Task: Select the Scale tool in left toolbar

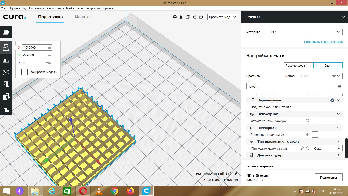Action: pyautogui.click(x=6, y=60)
